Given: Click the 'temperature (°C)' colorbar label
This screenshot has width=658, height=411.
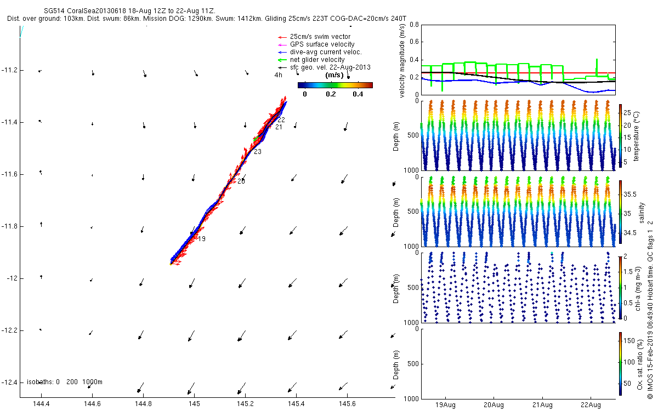Looking at the screenshot, I should (x=637, y=135).
